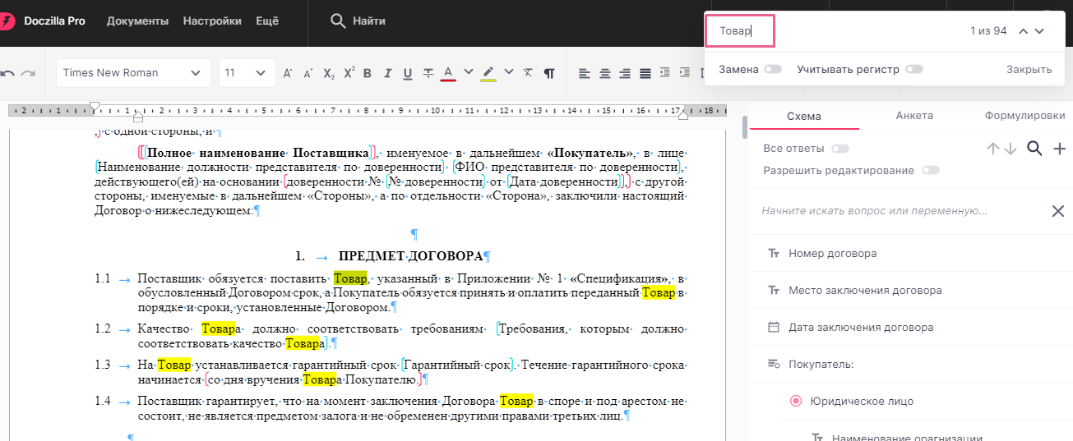Image resolution: width=1073 pixels, height=441 pixels.
Task: Toggle underline formatting
Action: tap(408, 73)
